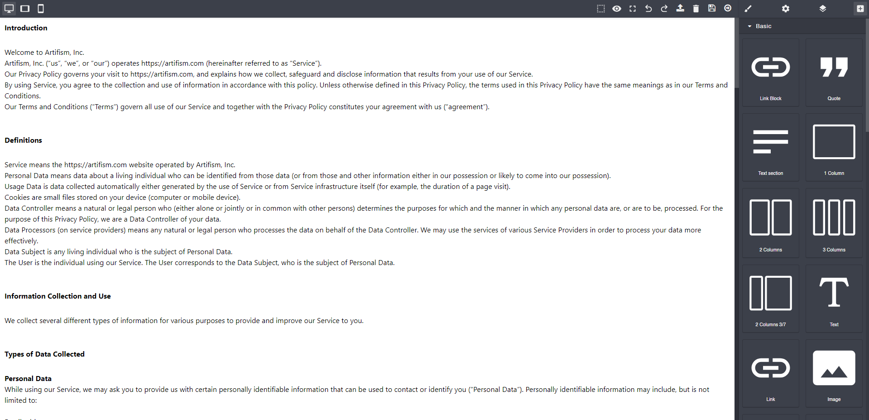This screenshot has height=420, width=869.
Task: Click the upload/import icon
Action: pyautogui.click(x=680, y=9)
